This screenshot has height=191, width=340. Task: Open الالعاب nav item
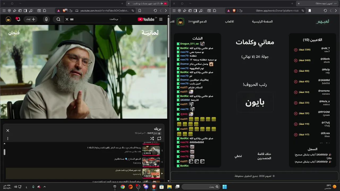pyautogui.click(x=229, y=21)
